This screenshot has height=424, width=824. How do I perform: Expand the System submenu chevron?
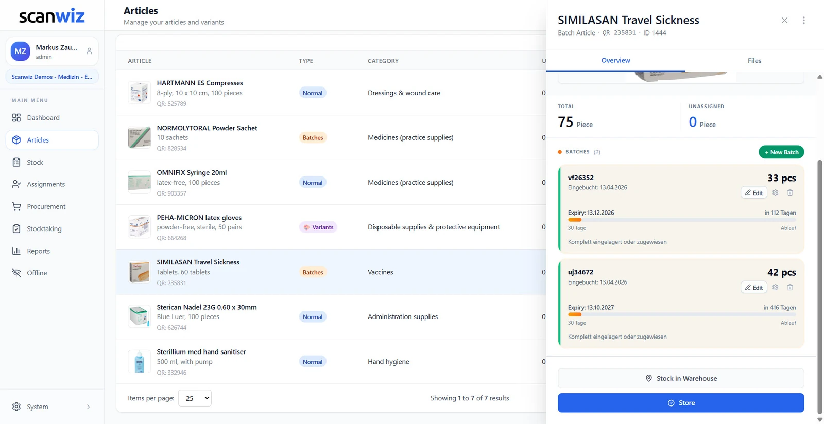pyautogui.click(x=89, y=407)
